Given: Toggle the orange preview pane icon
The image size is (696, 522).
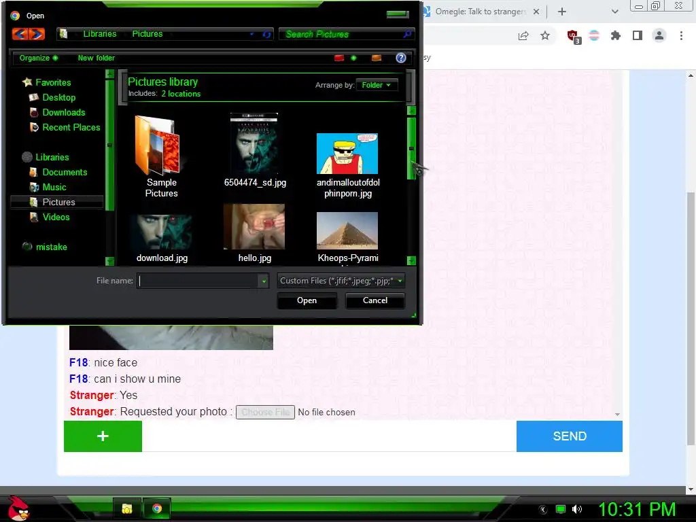Looking at the screenshot, I should click(x=377, y=58).
